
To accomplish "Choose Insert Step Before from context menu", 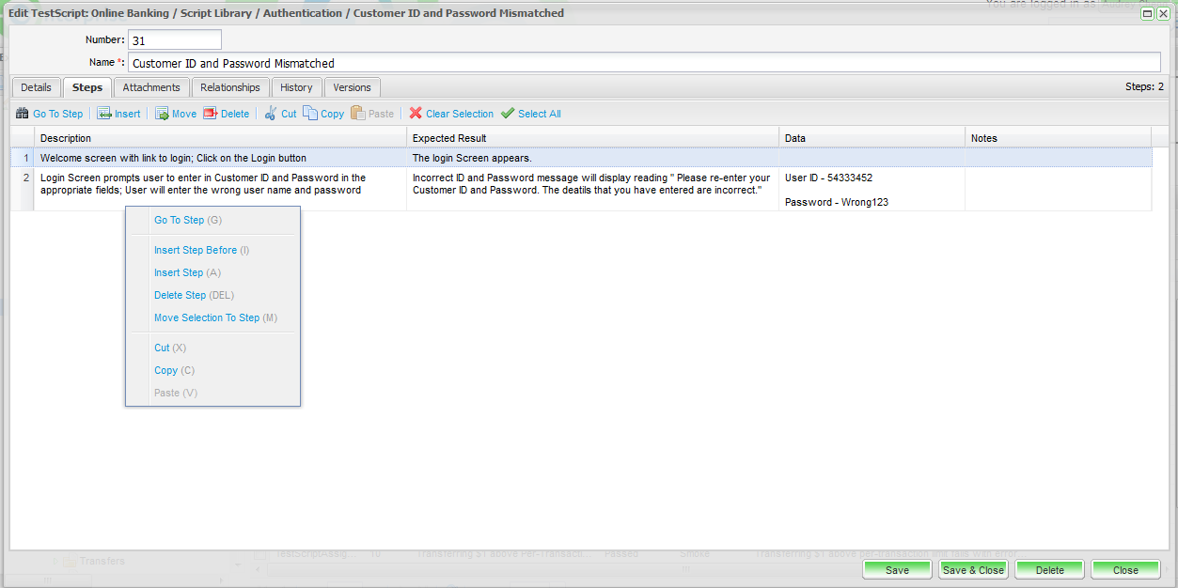I will coord(196,250).
